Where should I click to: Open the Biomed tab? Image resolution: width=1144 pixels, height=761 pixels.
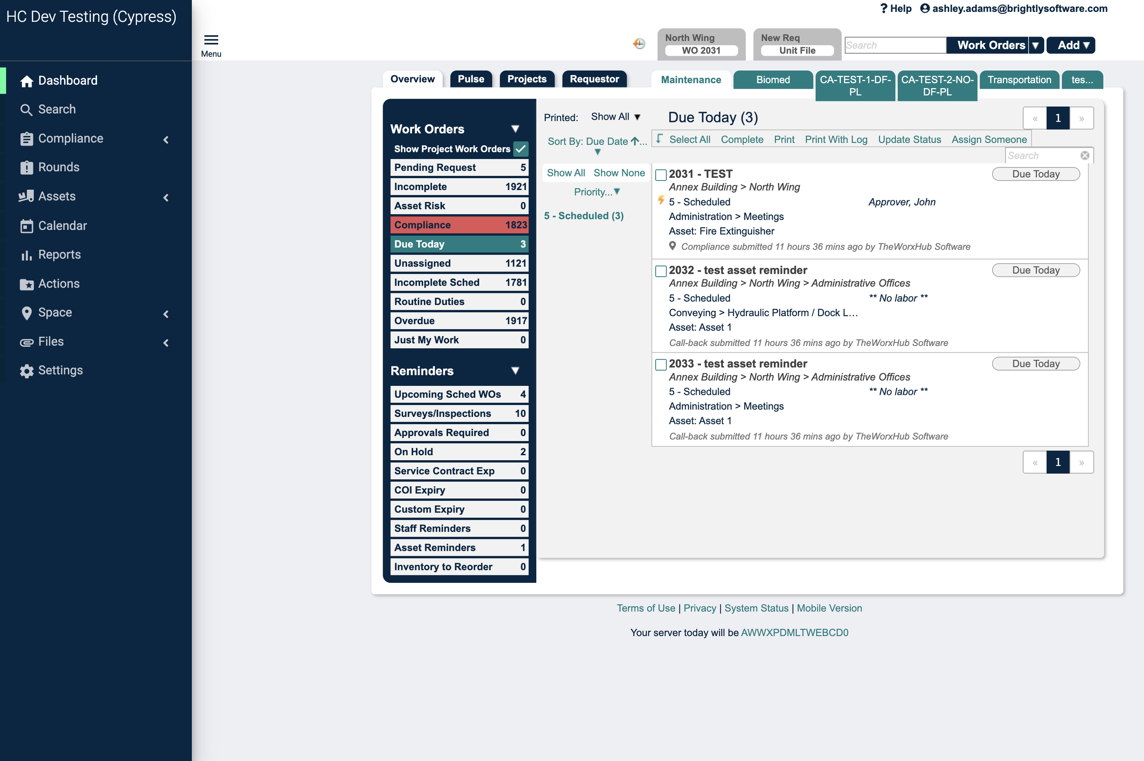tap(772, 80)
